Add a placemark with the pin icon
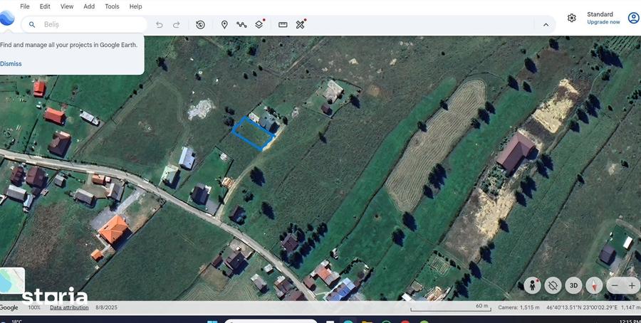 [x=224, y=24]
